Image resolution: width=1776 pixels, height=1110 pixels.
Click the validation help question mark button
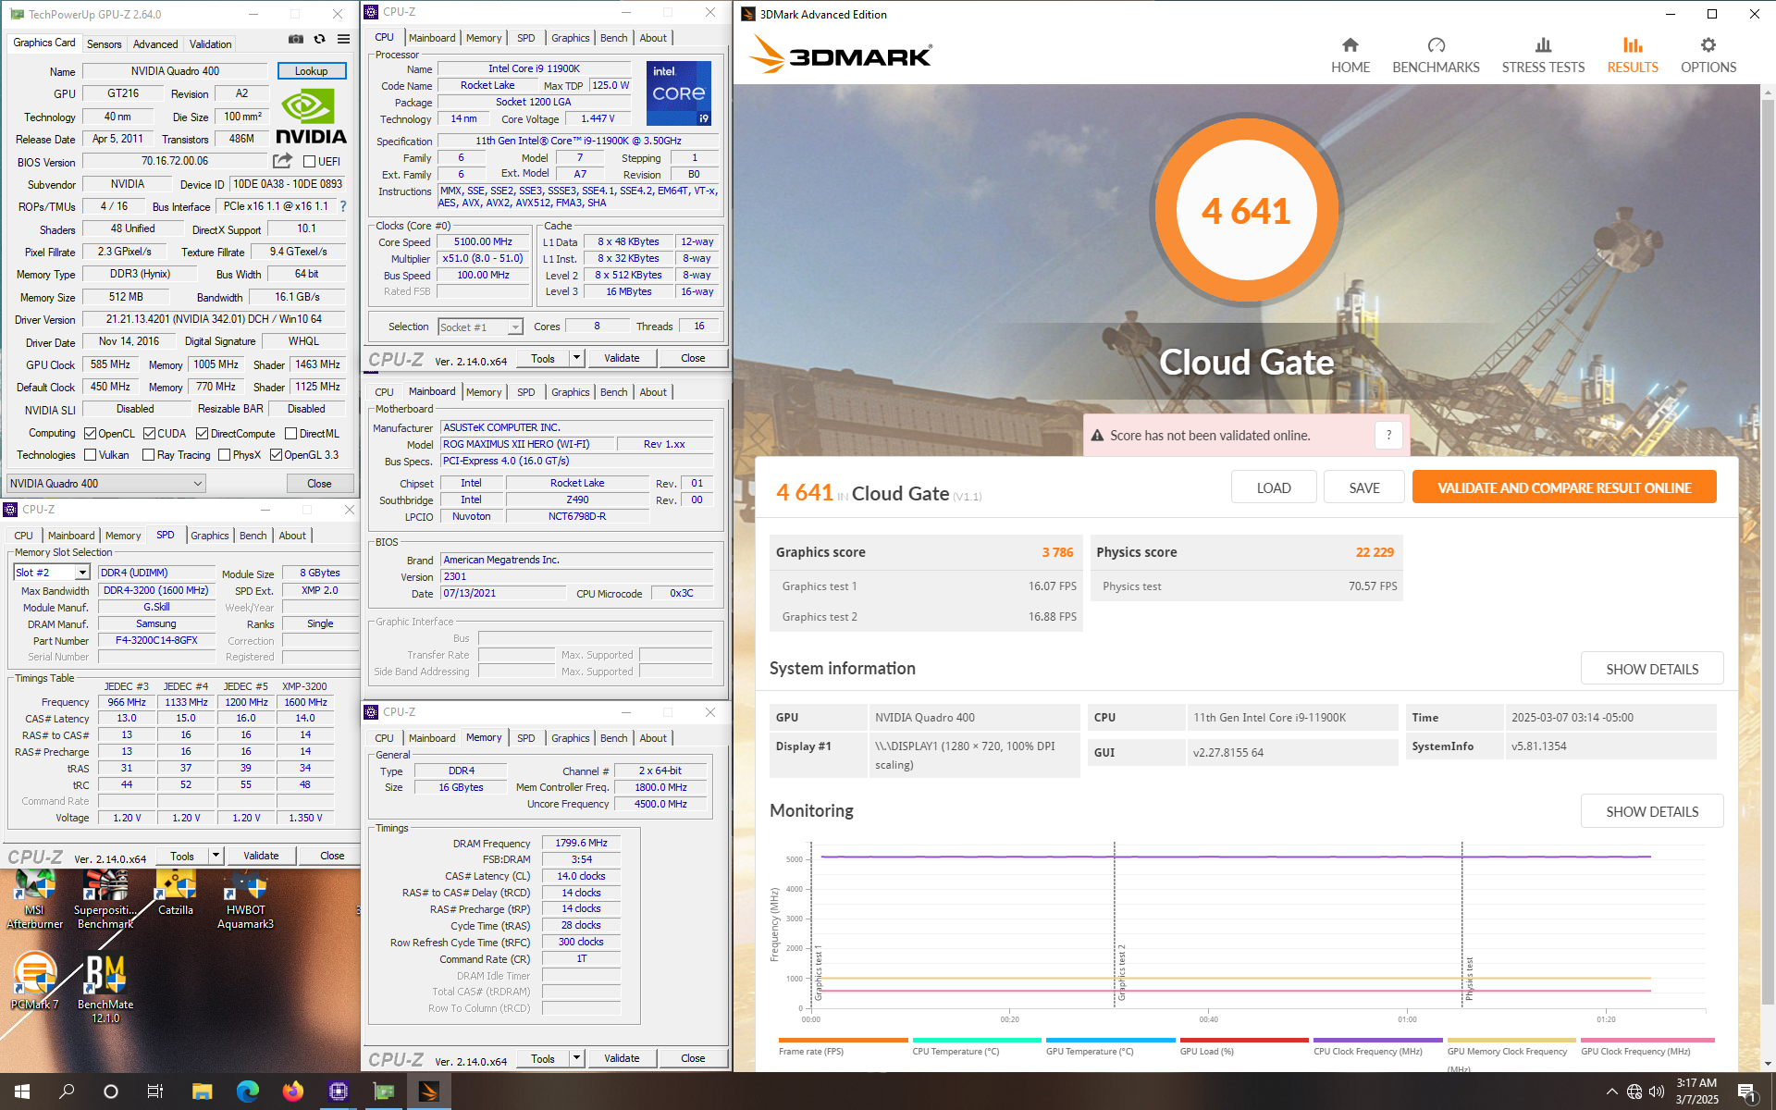pos(1388,436)
